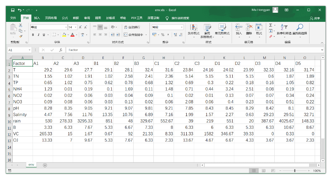The height and width of the screenshot is (179, 331).
Task: Switch to the 公式 ribbon tab
Action: click(x=65, y=18)
